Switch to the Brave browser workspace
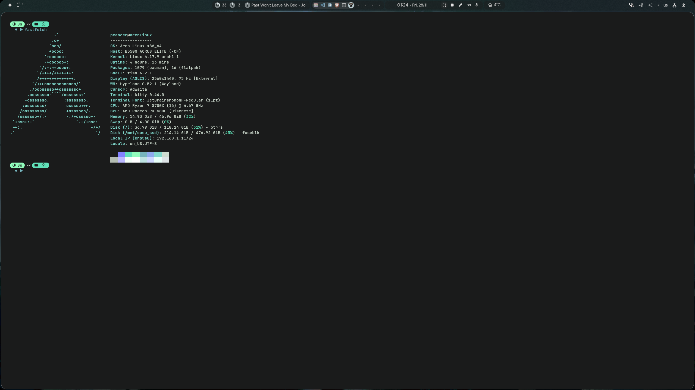The image size is (695, 390). pos(337,5)
